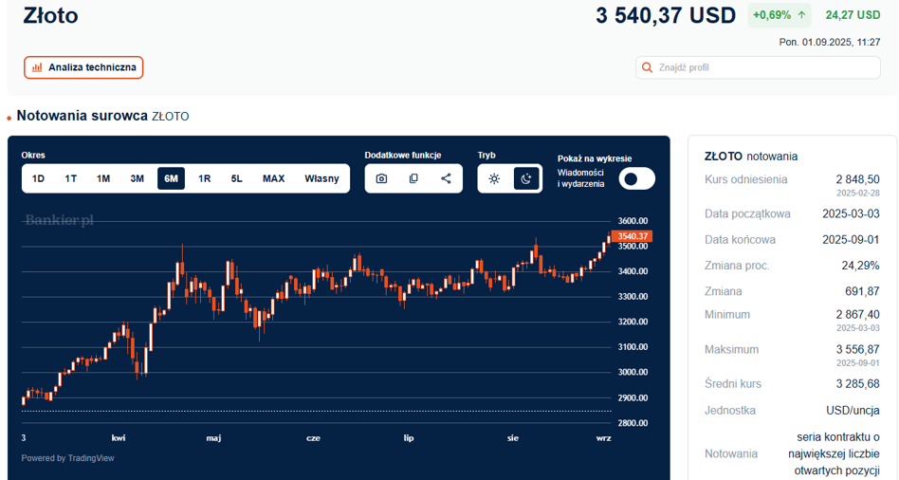899x480 pixels.
Task: Take a chart snapshot with camera icon
Action: pos(381,178)
